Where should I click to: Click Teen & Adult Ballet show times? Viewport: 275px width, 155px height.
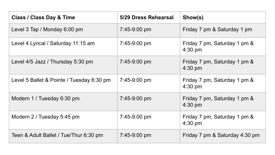coord(223,136)
